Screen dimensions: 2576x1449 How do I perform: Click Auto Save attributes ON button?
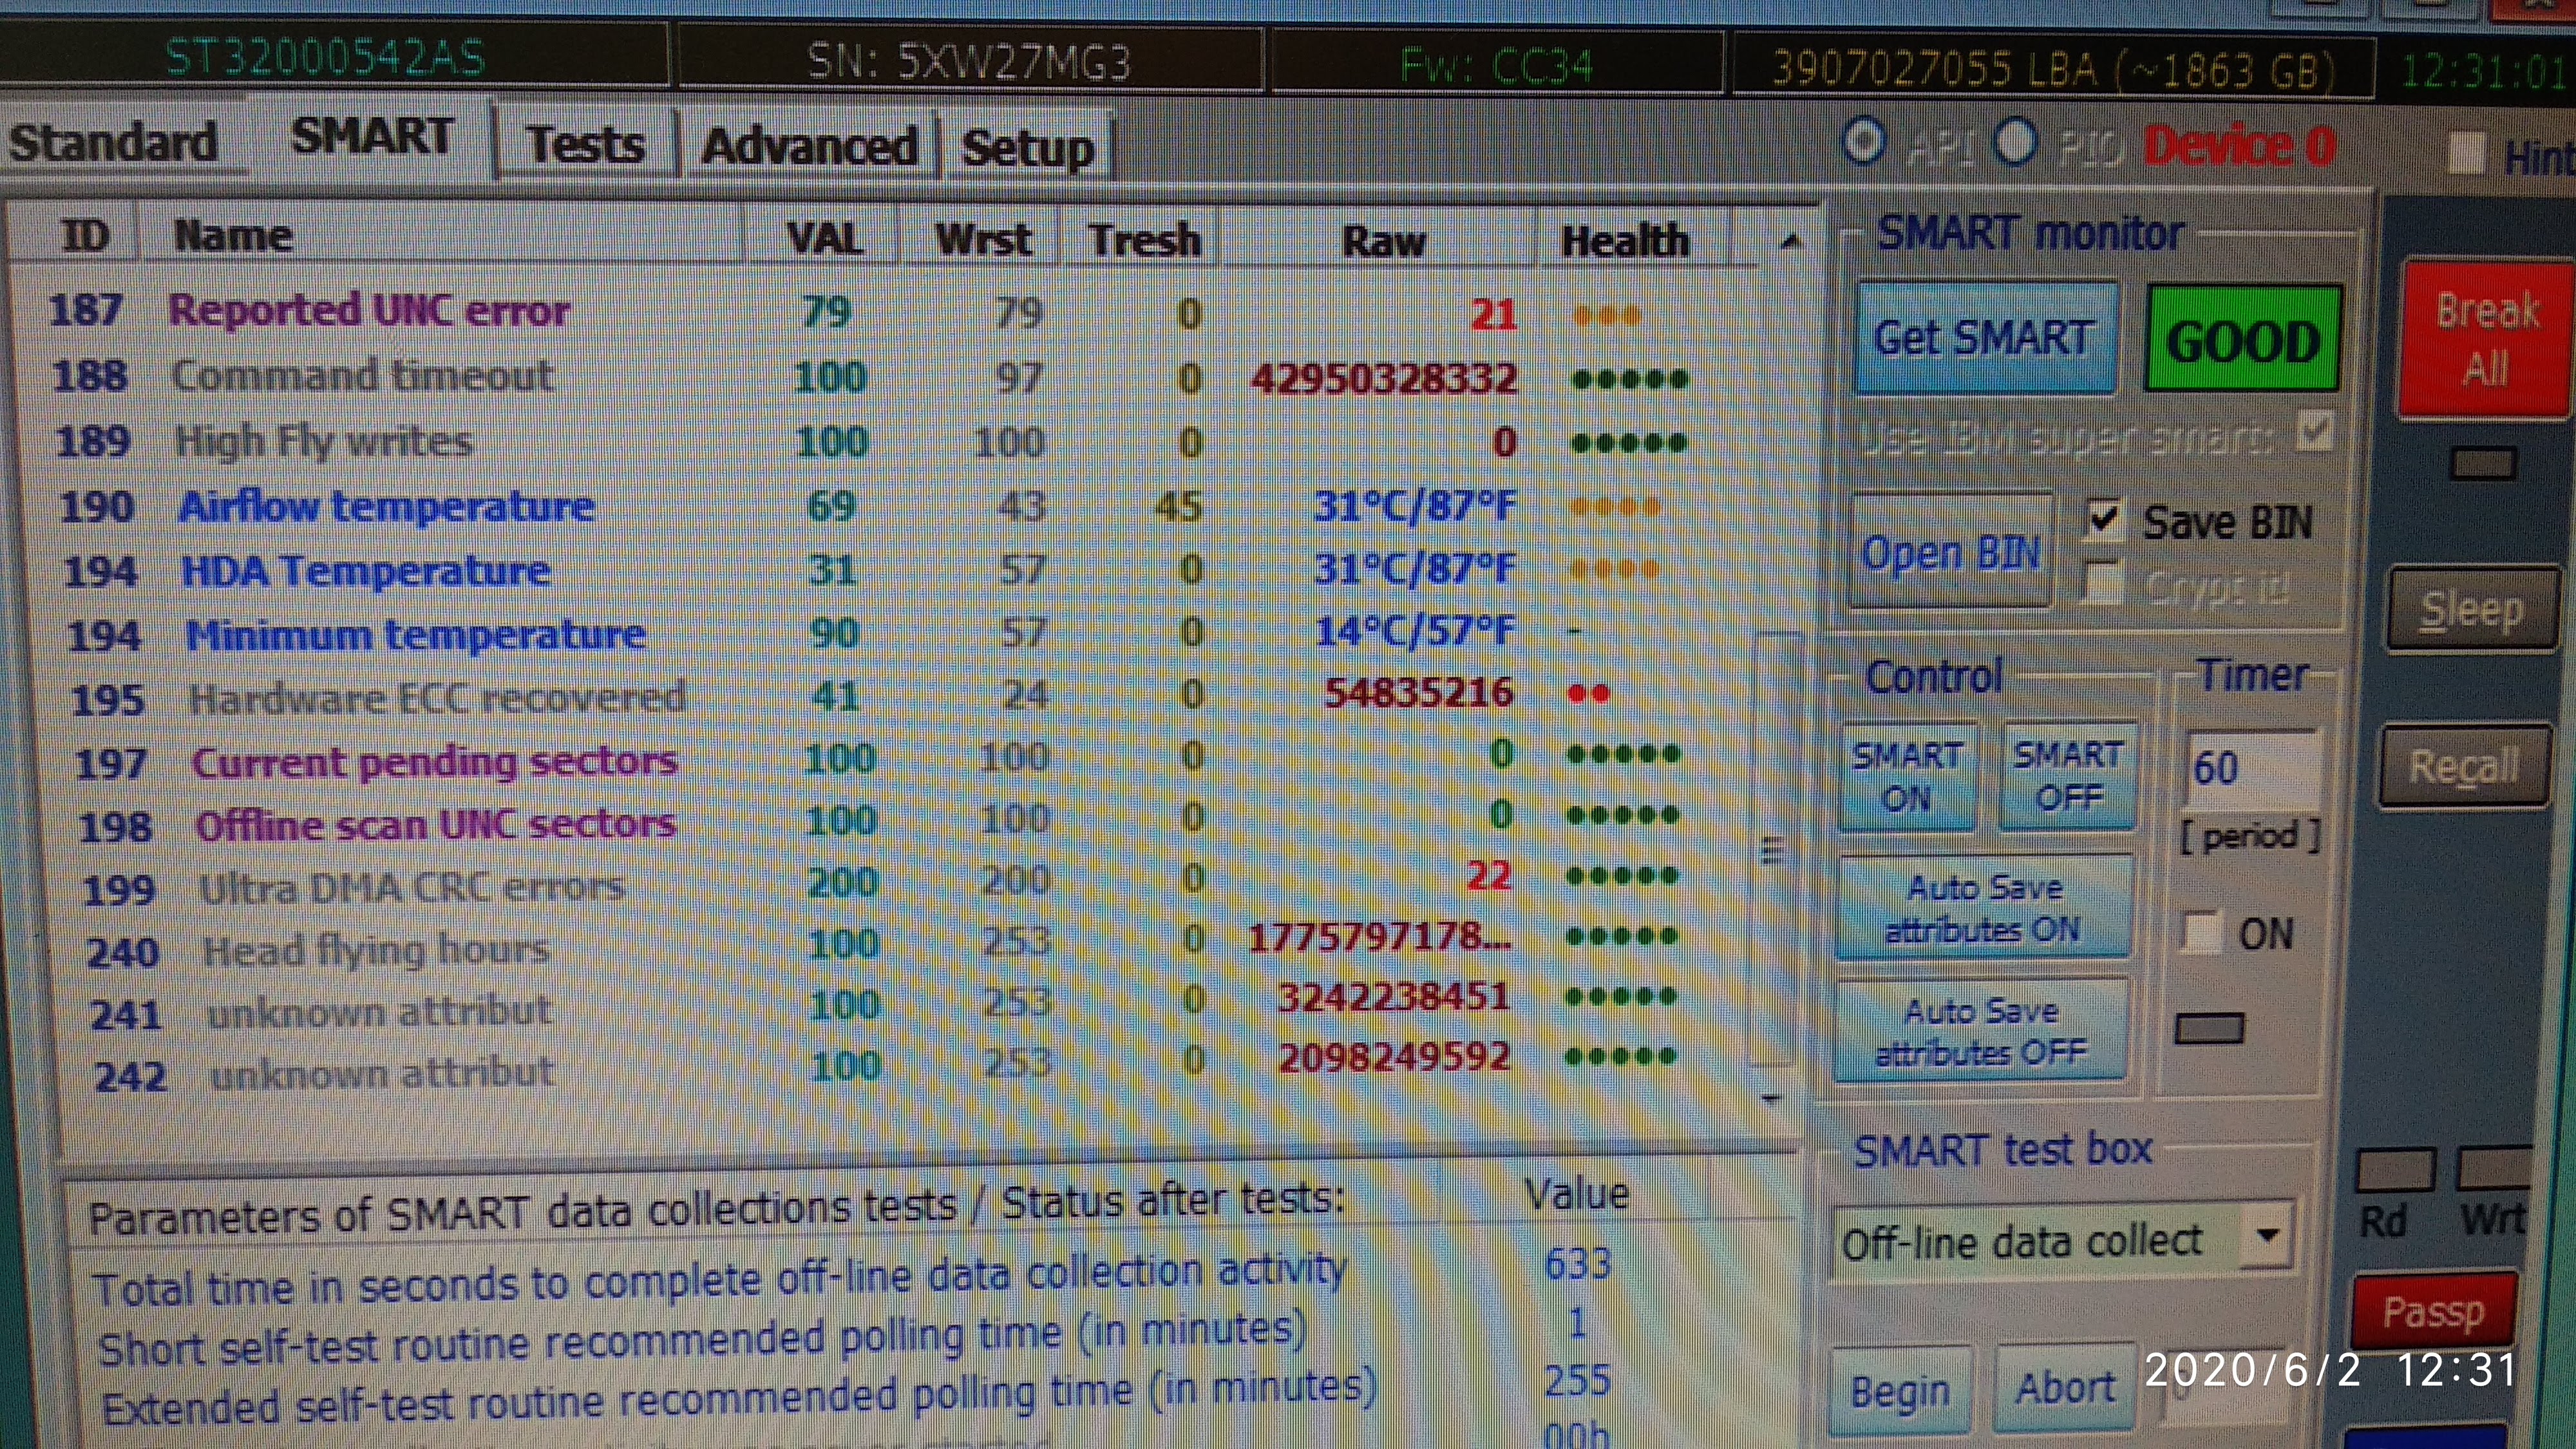tap(1984, 908)
